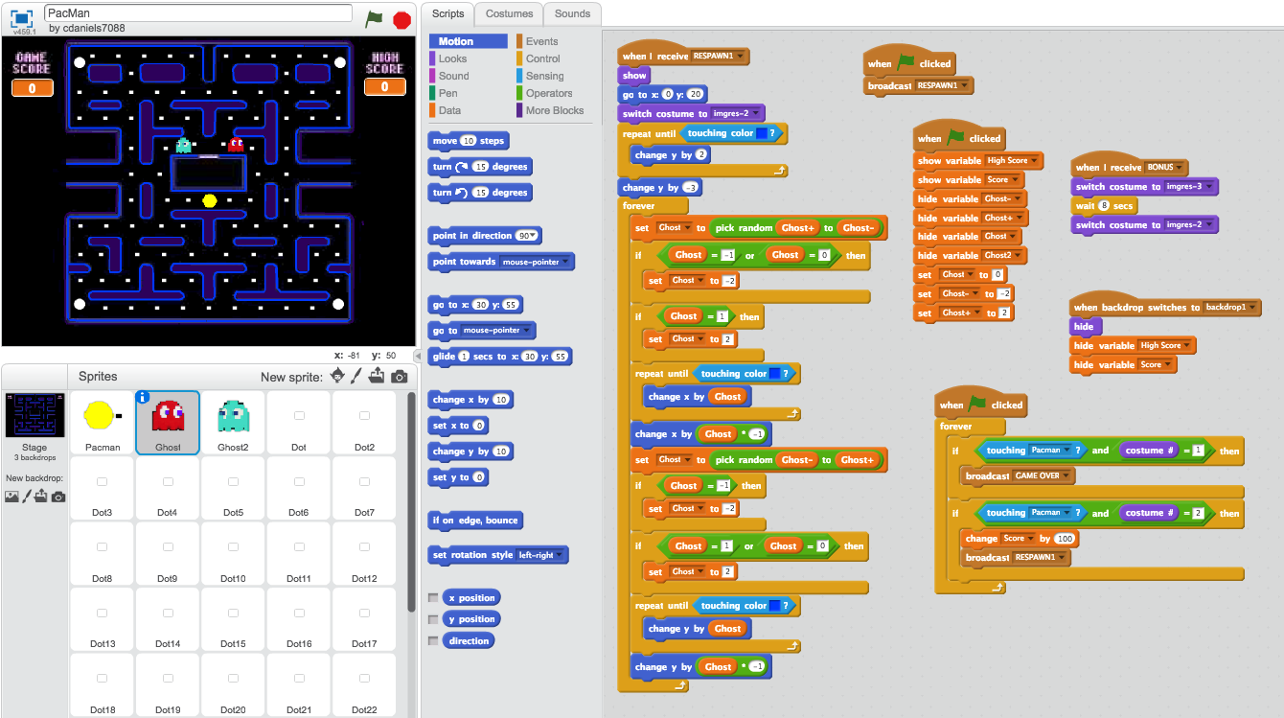Open the Ghost sprite info button
Viewport: 1284px width, 718px height.
click(x=144, y=398)
